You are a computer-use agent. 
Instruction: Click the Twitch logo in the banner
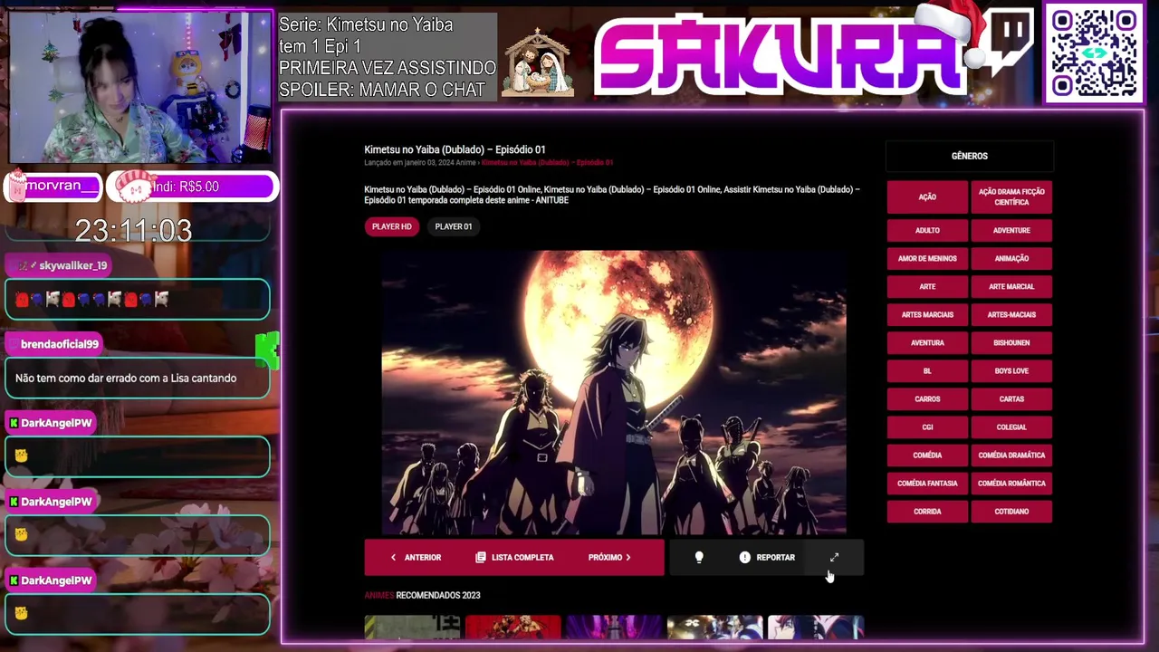pyautogui.click(x=1011, y=39)
